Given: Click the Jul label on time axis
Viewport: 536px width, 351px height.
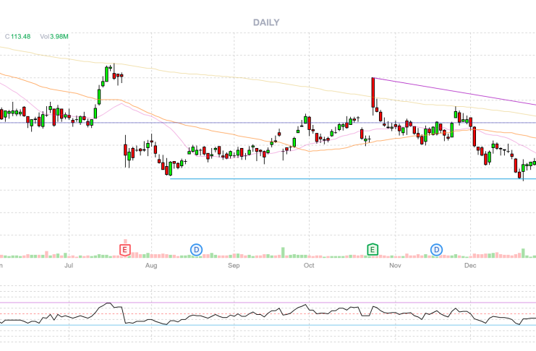Looking at the screenshot, I should point(69,266).
